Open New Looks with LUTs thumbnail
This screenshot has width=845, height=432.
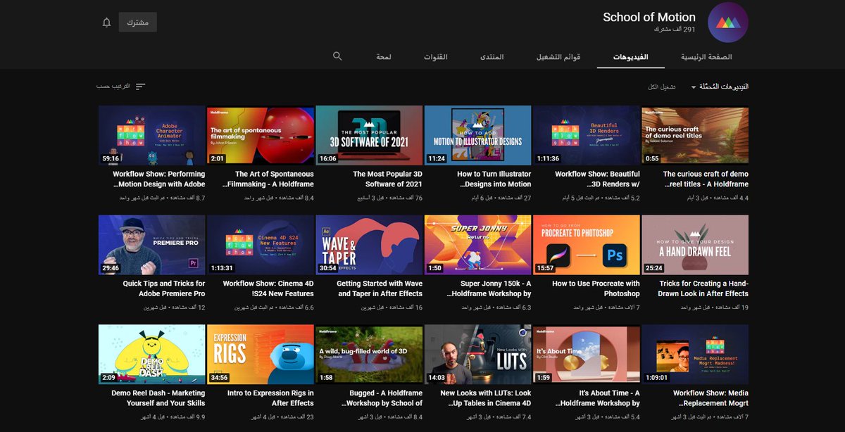click(x=477, y=355)
